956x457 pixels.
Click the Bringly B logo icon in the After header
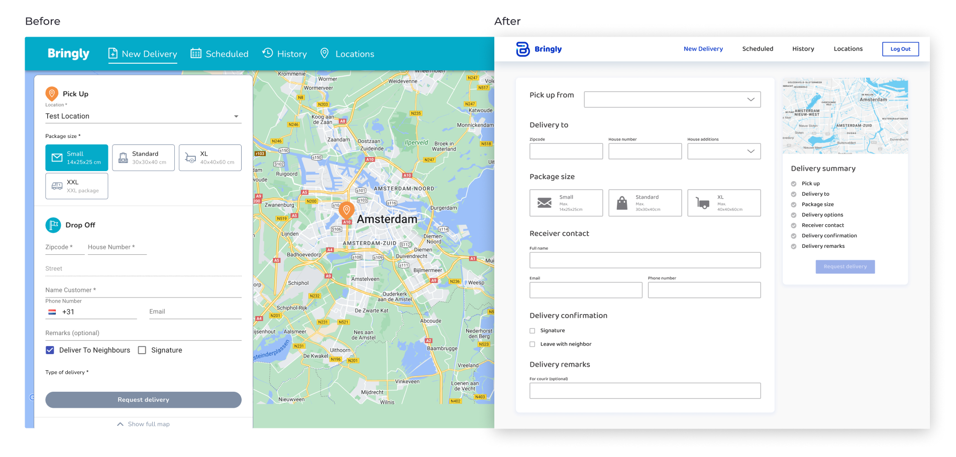(x=523, y=49)
